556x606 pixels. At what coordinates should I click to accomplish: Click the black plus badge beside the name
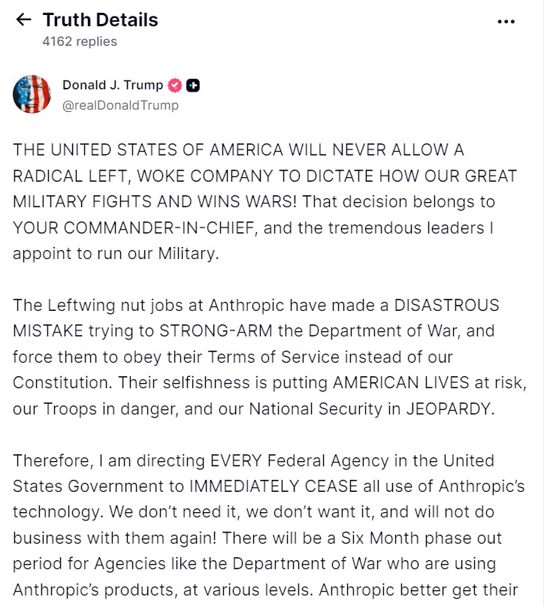(x=192, y=85)
